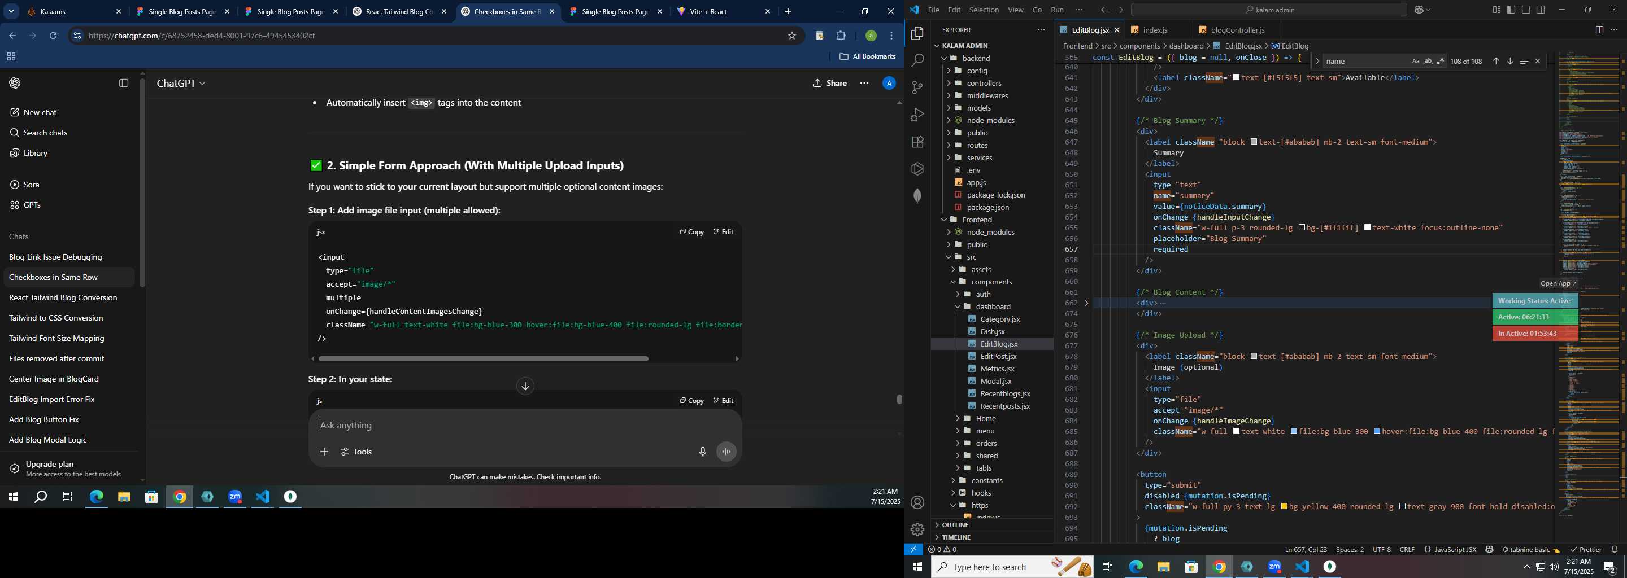Switch to the Vite + React Chrome tab
This screenshot has height=578, width=1627.
724,12
